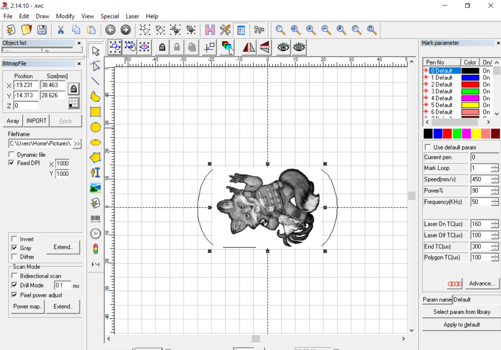The width and height of the screenshot is (501, 350).
Task: Select the Bitmap image tool
Action: click(96, 188)
